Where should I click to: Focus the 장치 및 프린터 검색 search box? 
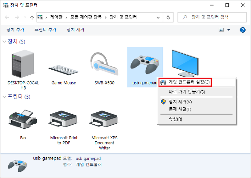coord(212,17)
